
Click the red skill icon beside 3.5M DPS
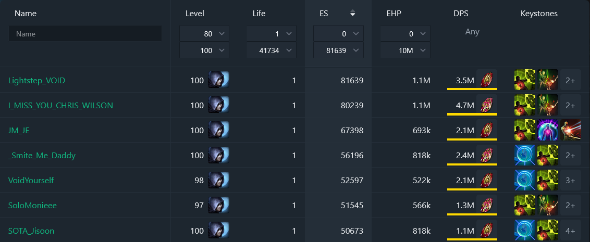[x=487, y=81]
